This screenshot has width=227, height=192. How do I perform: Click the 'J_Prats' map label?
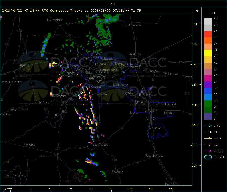coord(140,102)
